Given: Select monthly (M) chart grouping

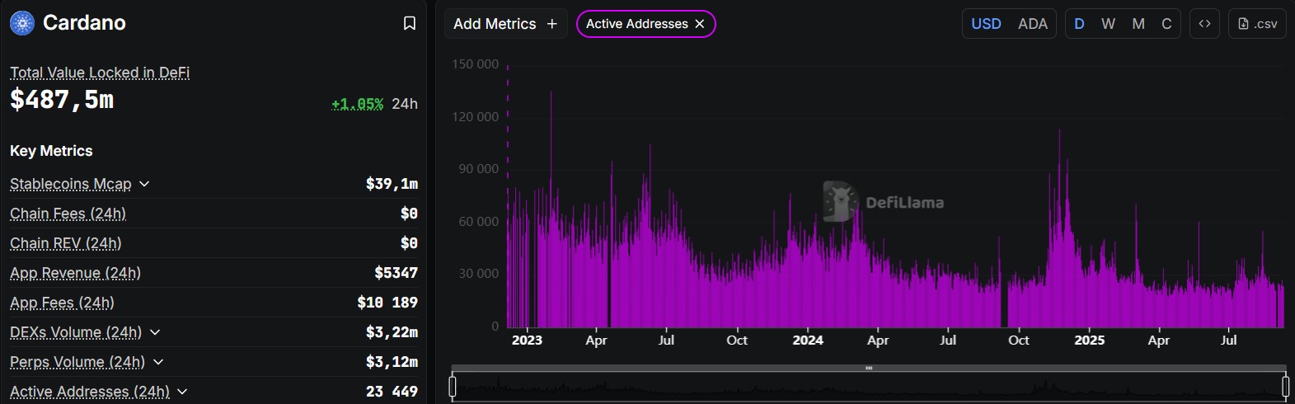Looking at the screenshot, I should point(1138,24).
